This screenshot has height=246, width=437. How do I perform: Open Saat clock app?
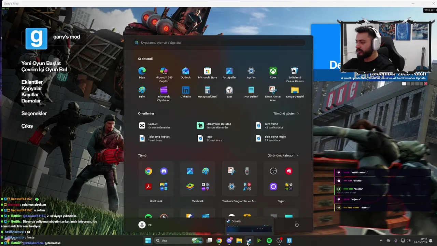coord(229,92)
